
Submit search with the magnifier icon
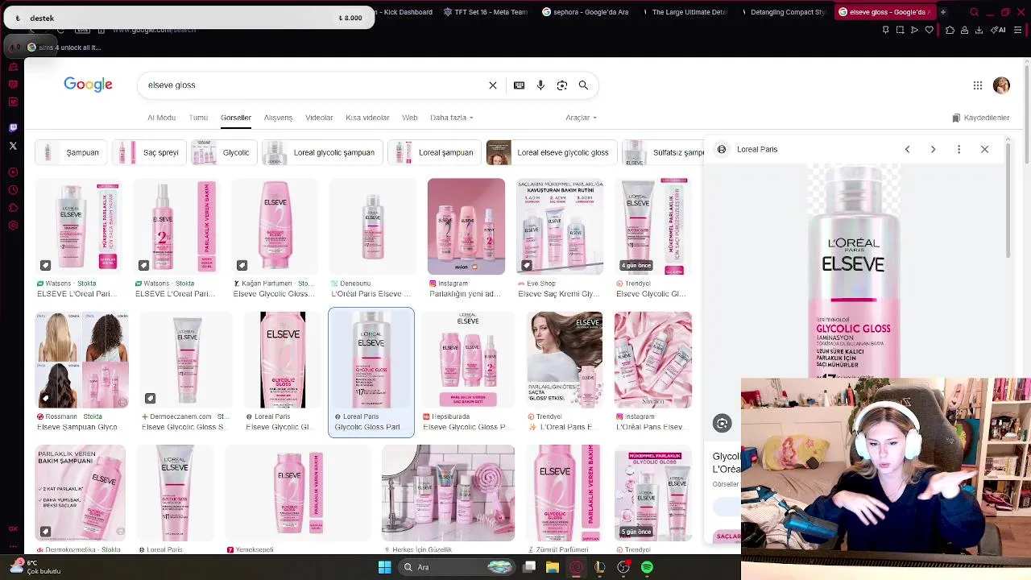[x=583, y=85]
